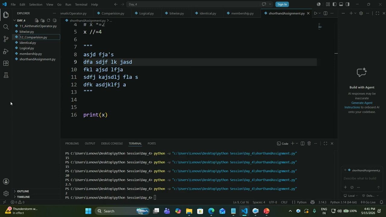Click the Sign In button
Viewport: 386px width, 217px height.
click(282, 4)
